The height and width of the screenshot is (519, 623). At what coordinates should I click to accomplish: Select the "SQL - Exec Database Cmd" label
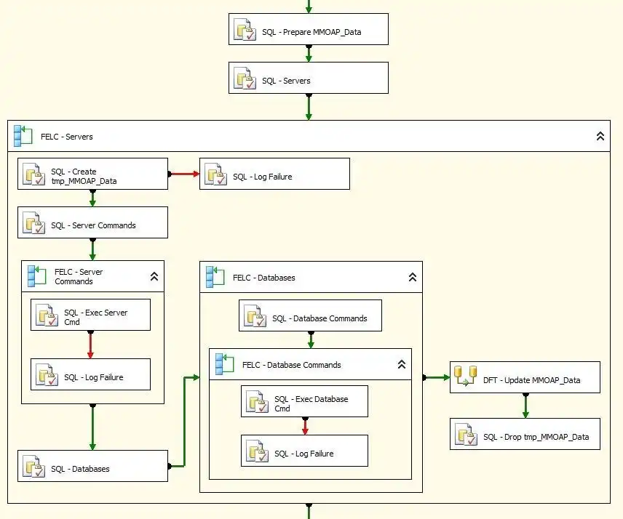(x=311, y=404)
